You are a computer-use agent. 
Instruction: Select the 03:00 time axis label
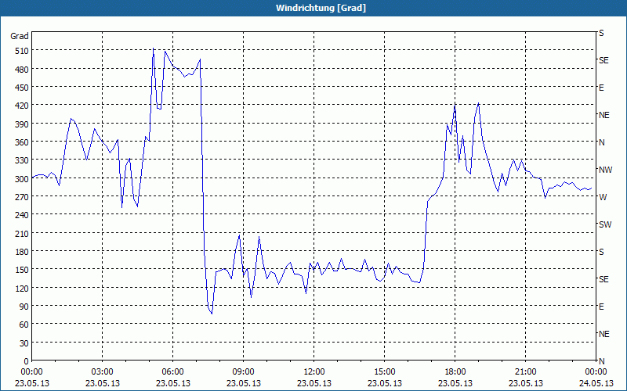tap(103, 371)
